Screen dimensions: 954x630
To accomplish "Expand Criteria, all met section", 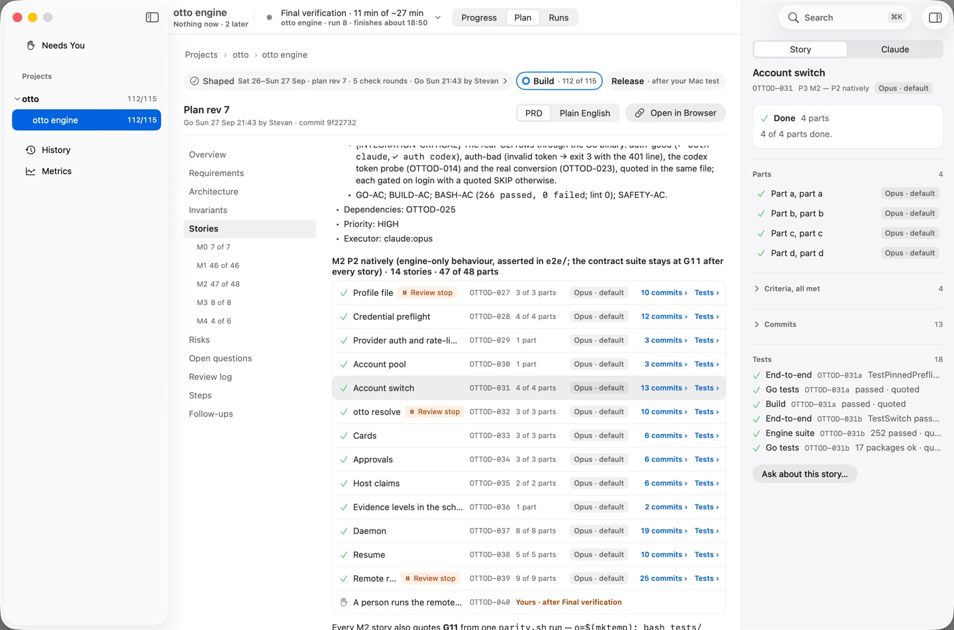I will [x=757, y=289].
